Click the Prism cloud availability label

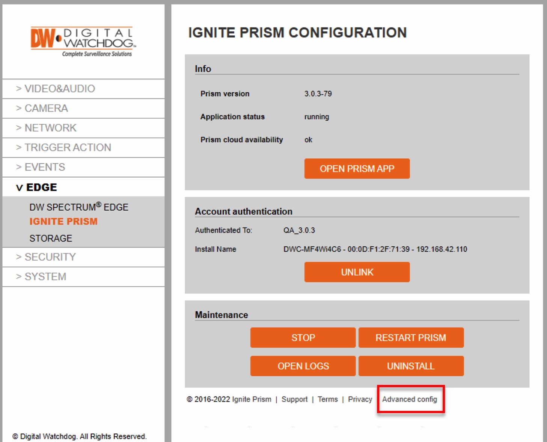pos(242,140)
